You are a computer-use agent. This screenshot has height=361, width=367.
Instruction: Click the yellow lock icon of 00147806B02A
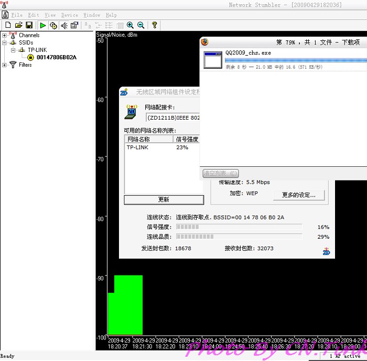click(30, 57)
